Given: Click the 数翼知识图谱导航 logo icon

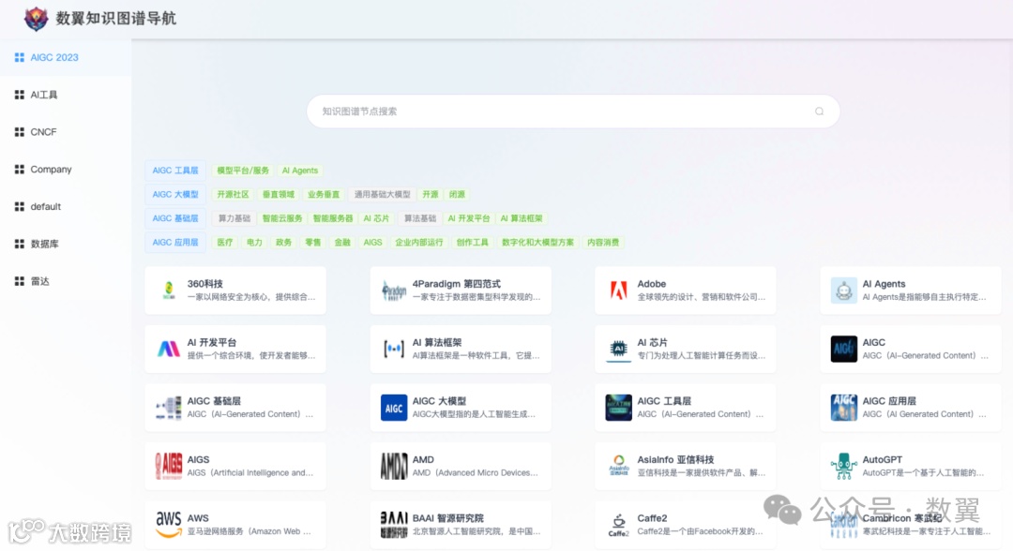Looking at the screenshot, I should 37,19.
